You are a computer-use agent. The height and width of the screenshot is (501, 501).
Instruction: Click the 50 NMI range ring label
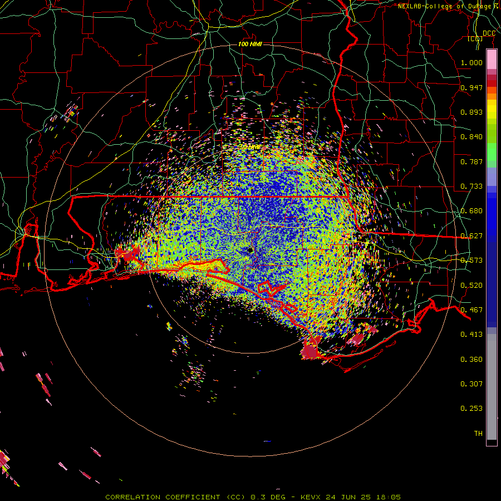(250, 148)
